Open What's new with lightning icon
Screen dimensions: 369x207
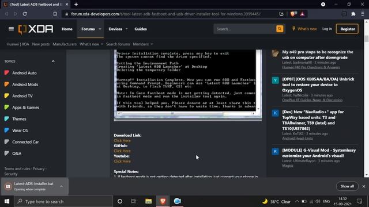304,29
